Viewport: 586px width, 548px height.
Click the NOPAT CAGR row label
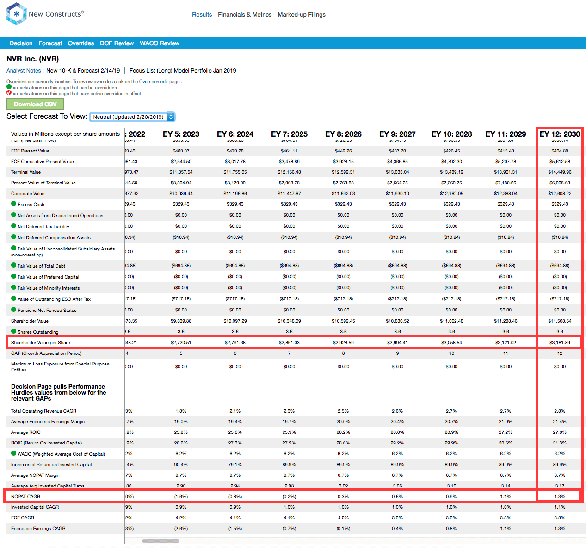click(25, 496)
